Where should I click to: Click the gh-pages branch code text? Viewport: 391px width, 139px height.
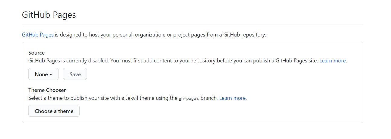[x=189, y=98]
